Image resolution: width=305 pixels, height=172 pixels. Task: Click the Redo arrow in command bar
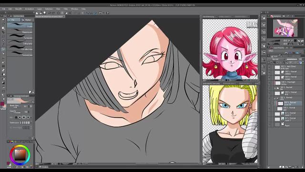(x=53, y=13)
